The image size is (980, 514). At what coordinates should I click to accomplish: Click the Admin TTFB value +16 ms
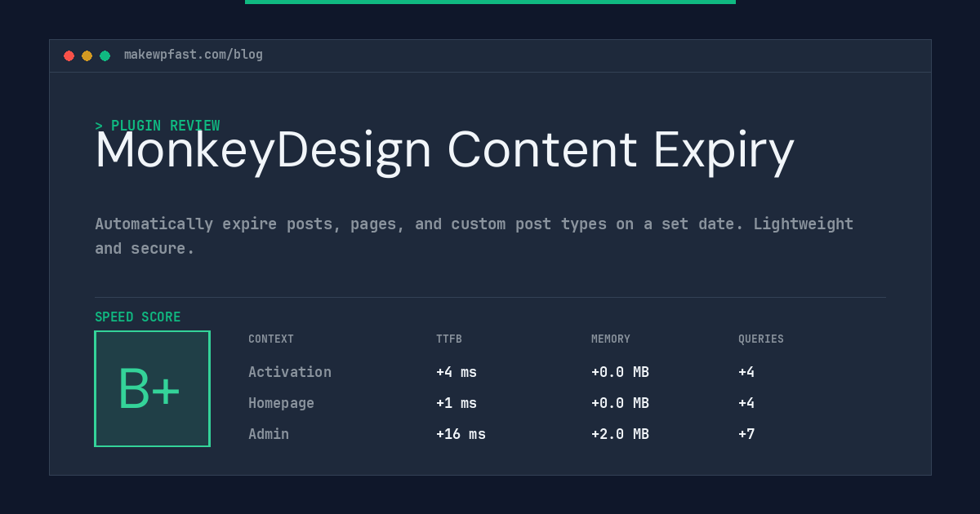coord(461,434)
